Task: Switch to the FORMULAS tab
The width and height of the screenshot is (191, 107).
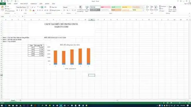Action: pyautogui.click(x=33, y=4)
